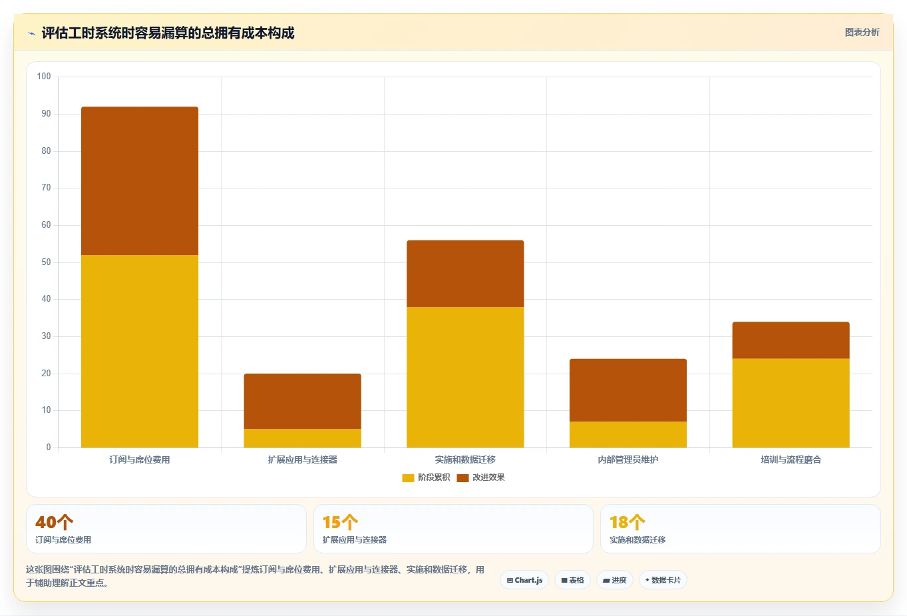Click the chart title 评估工时系统时容易漏算的总拥有成本构成
907x616 pixels.
pos(168,33)
